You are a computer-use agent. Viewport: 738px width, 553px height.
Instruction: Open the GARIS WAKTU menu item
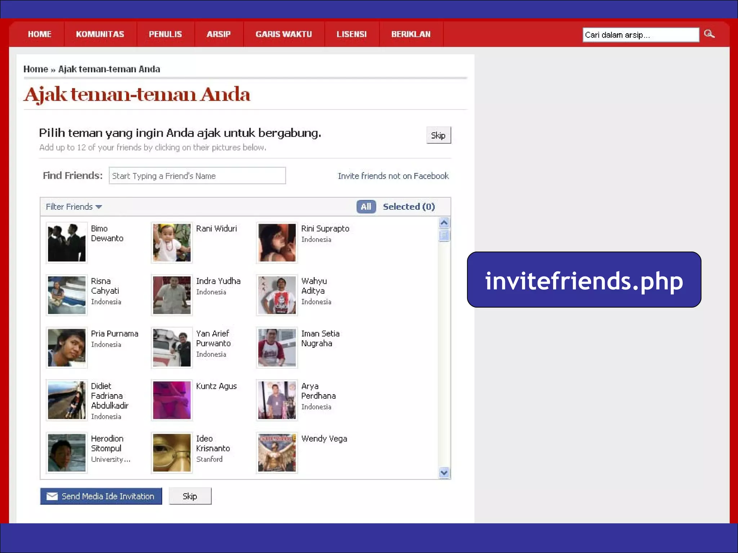point(284,34)
